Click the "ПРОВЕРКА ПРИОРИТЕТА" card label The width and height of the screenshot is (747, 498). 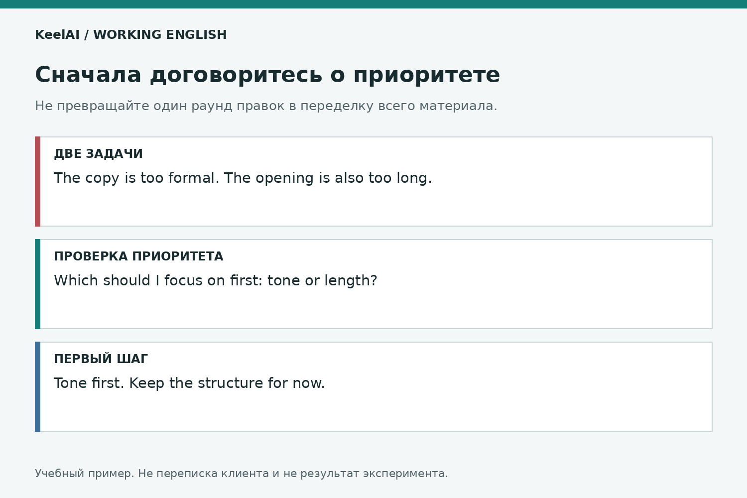(x=138, y=256)
